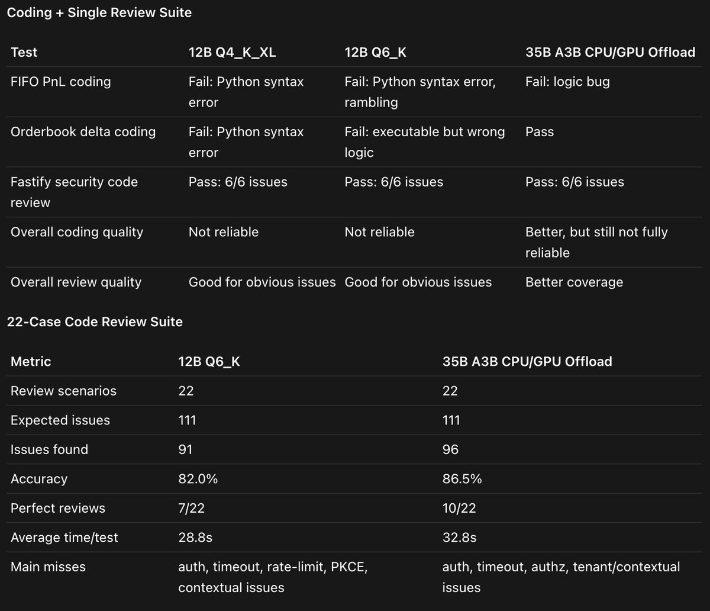
Task: Select the 'FIFO PnL coding' row label
Action: pos(60,81)
